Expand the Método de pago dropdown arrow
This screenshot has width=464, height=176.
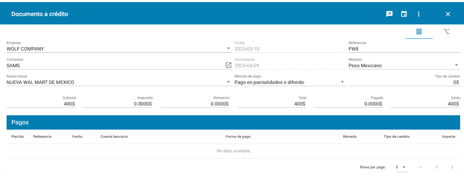(343, 82)
